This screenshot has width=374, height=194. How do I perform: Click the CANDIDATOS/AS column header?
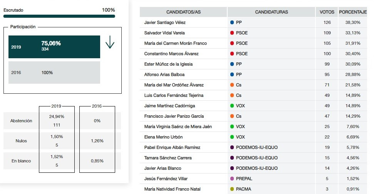tap(183, 12)
